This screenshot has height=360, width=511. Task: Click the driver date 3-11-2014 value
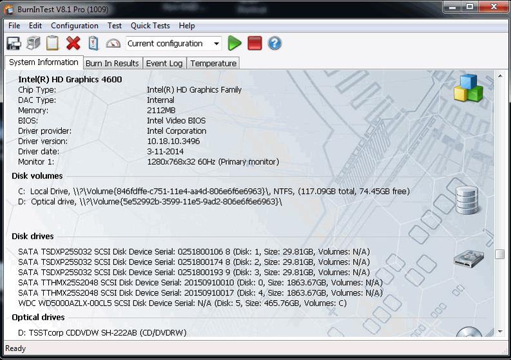165,151
